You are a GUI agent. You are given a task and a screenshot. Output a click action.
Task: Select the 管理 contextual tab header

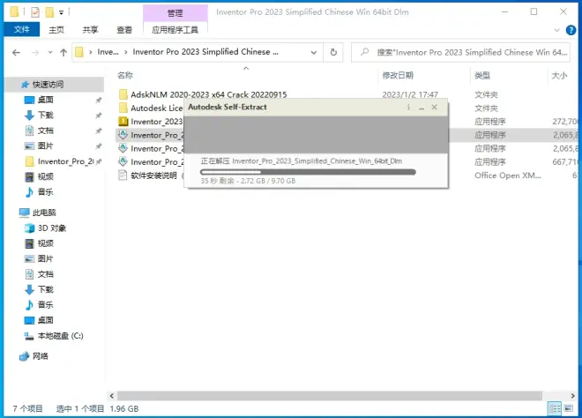[175, 13]
